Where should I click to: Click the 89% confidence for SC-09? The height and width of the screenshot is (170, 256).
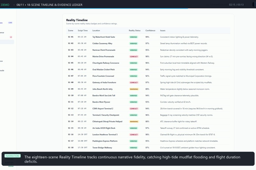point(147,89)
